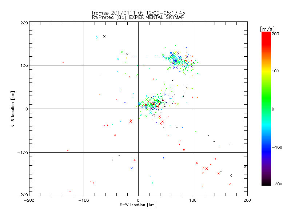The height and width of the screenshot is (218, 291).
Task: Click the x-axis tick label '-100'
Action: 84,201
